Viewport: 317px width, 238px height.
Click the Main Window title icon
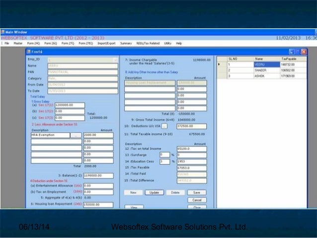(2, 32)
